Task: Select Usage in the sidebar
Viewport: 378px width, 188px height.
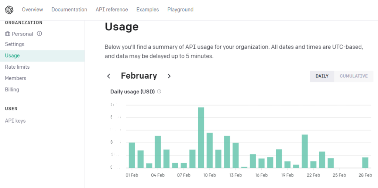Action: (x=13, y=56)
